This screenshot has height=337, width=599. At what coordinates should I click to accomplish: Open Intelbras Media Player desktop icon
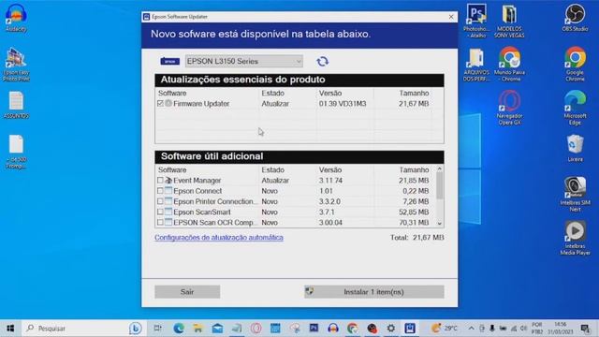[575, 238]
